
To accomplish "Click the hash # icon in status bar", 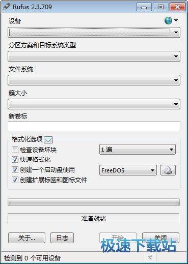I will click(x=150, y=258).
